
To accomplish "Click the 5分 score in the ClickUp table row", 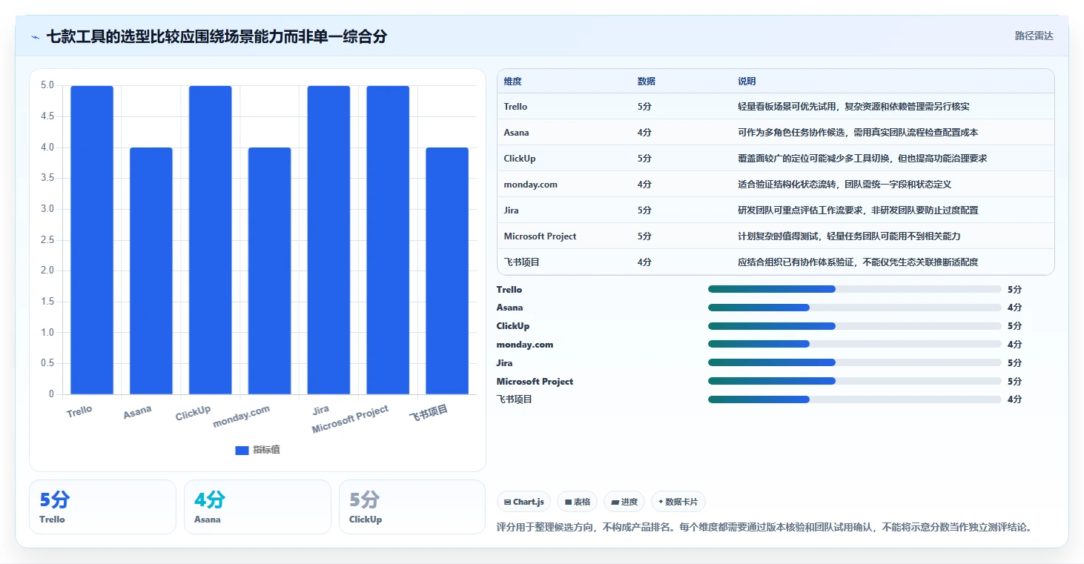I will (x=644, y=159).
